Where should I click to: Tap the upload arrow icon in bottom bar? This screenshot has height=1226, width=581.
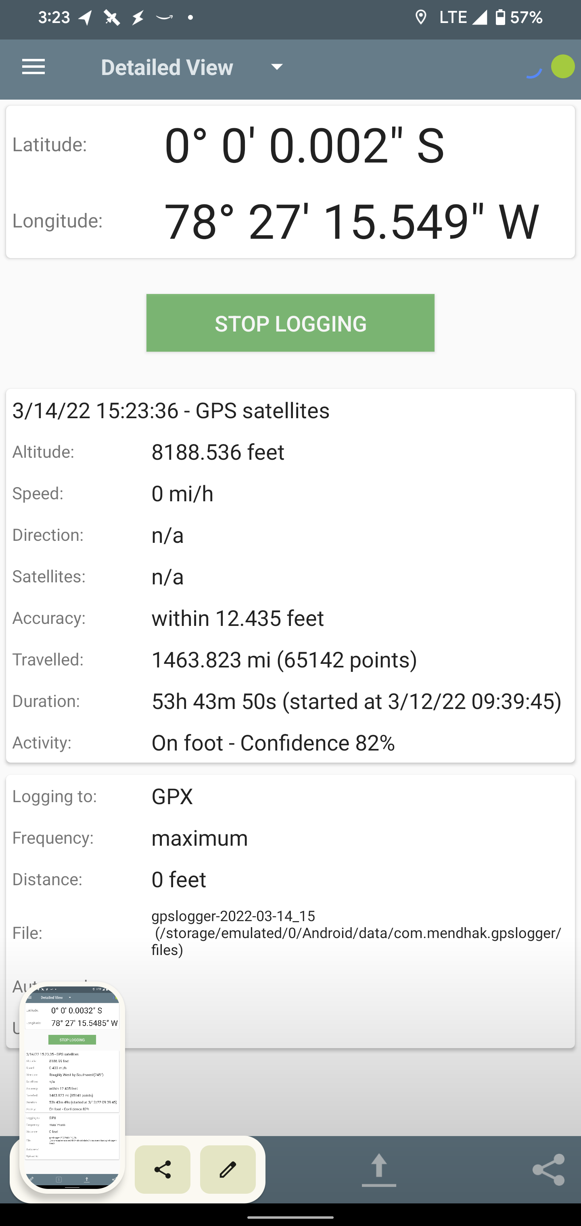[x=378, y=1170]
